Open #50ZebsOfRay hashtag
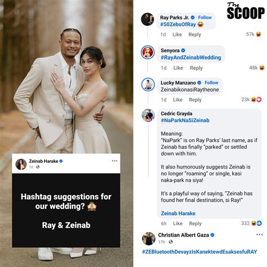 click(178, 24)
